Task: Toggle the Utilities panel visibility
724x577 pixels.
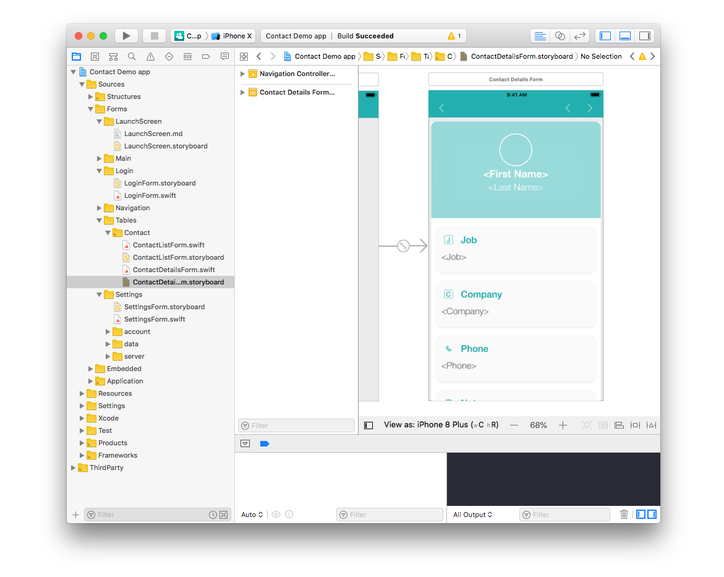Action: coord(645,36)
